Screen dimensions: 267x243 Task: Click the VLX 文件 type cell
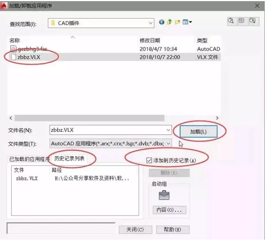[207, 57]
